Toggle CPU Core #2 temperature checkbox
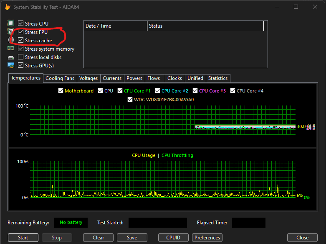The width and height of the screenshot is (326, 244). 158,91
